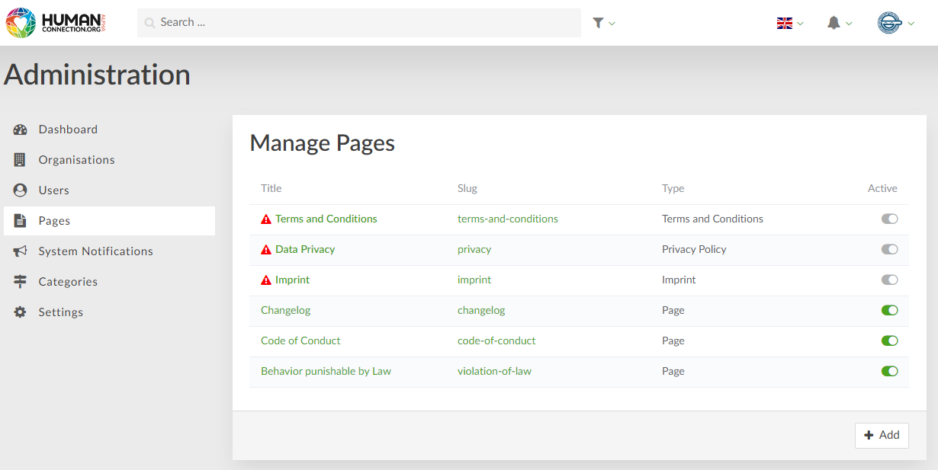This screenshot has height=470, width=938.
Task: Click warning triangle beside Data Privacy
Action: (x=266, y=250)
